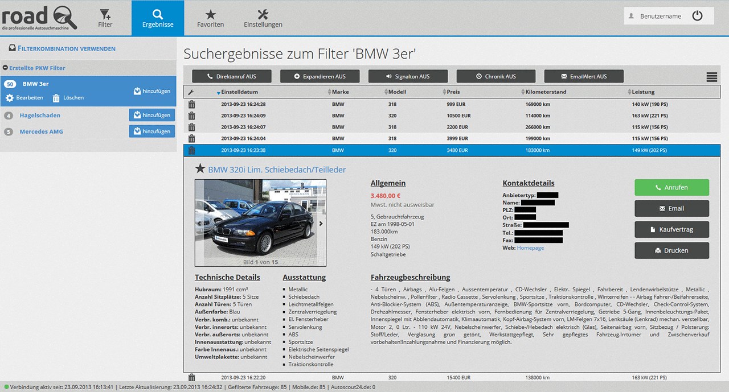Select the row with 199000 km
Viewport: 729px width, 392px height.
pos(452,138)
